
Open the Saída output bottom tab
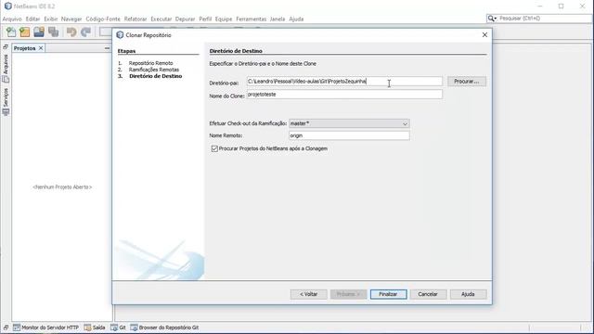(95, 328)
